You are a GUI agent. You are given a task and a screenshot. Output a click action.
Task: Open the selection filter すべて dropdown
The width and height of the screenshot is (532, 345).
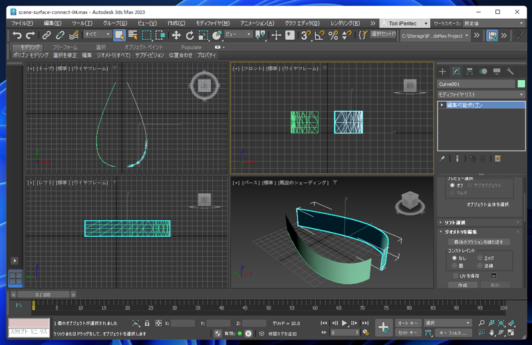(97, 34)
